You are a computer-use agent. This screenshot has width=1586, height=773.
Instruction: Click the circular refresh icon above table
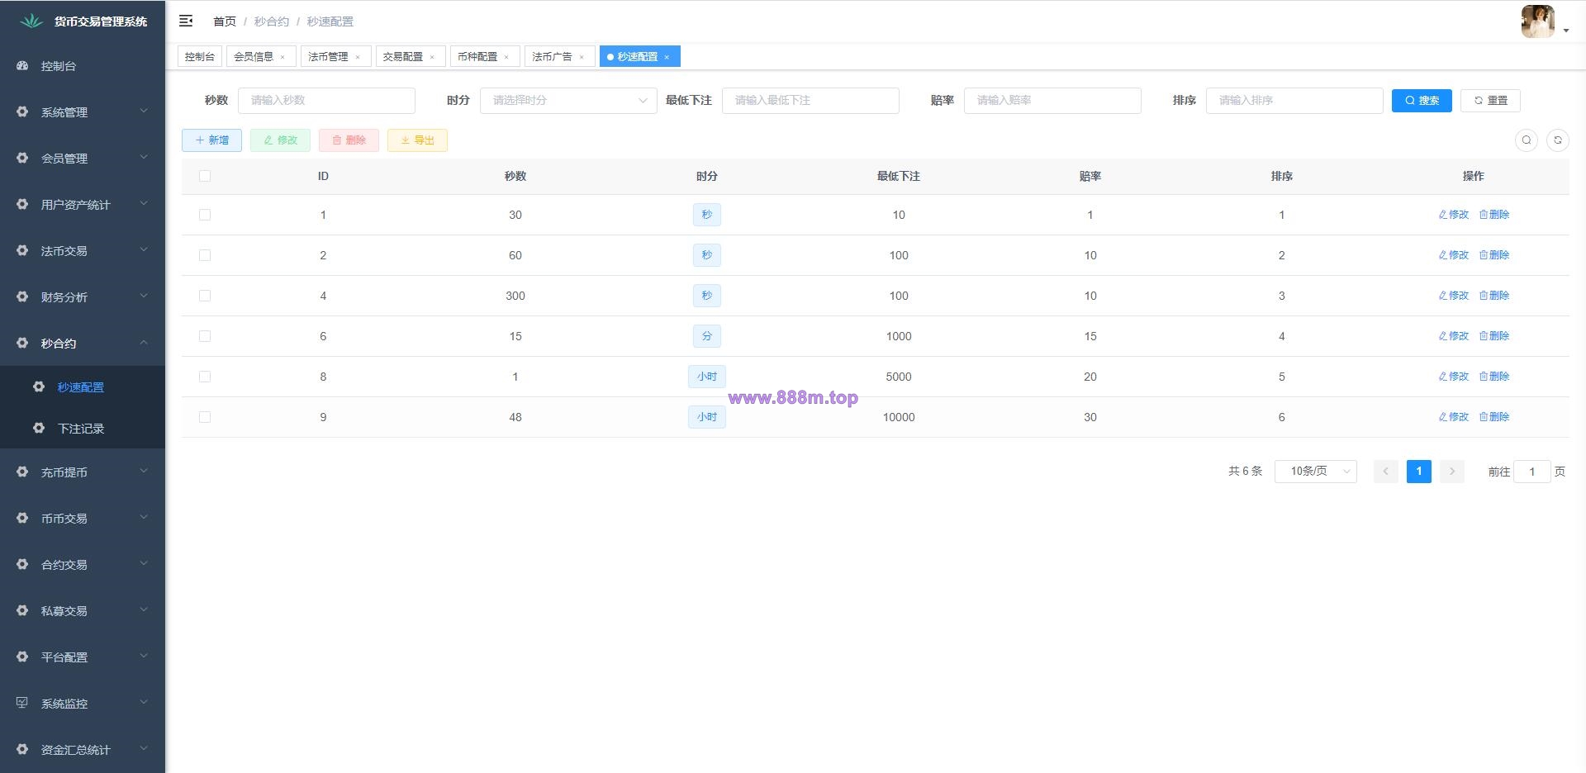point(1558,140)
